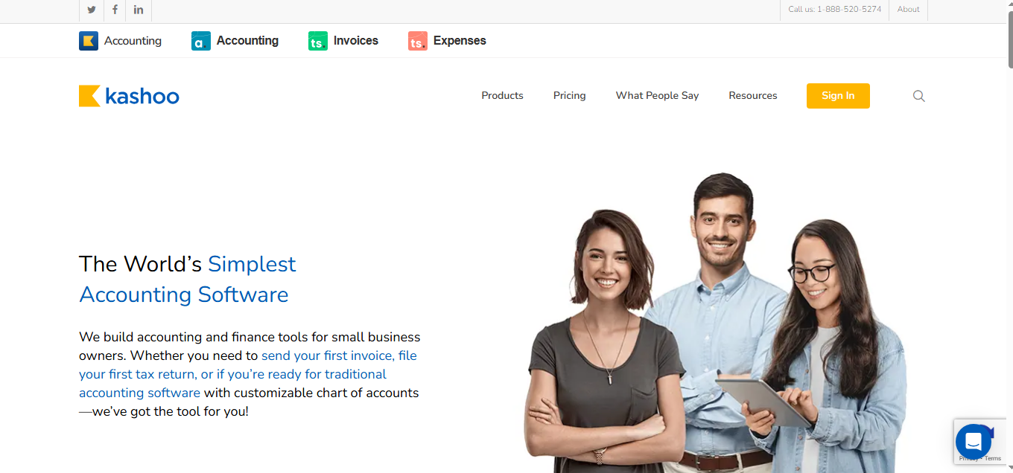
Task: Click the orange Expenses 'ts' icon
Action: click(x=418, y=41)
